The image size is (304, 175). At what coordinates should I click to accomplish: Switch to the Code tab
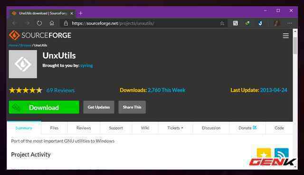pos(279,128)
